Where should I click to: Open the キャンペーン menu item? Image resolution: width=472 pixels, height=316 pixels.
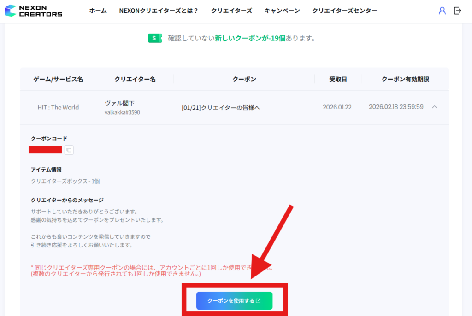(282, 11)
